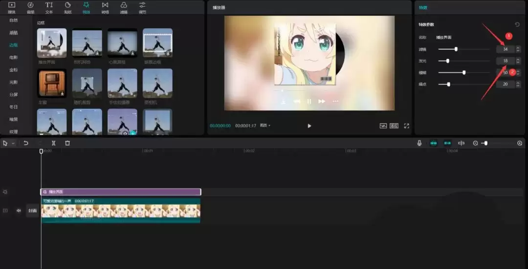Open the 媒体 media tab
The width and height of the screenshot is (528, 269).
click(x=11, y=8)
